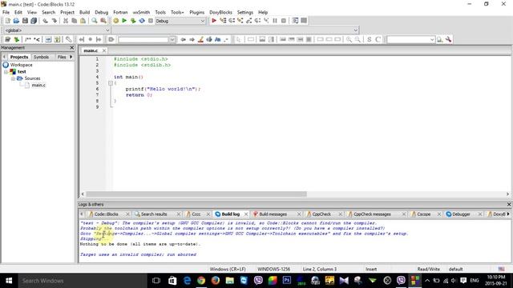Click the Search Windows taskbar box
The width and height of the screenshot is (513, 288).
click(x=82, y=281)
